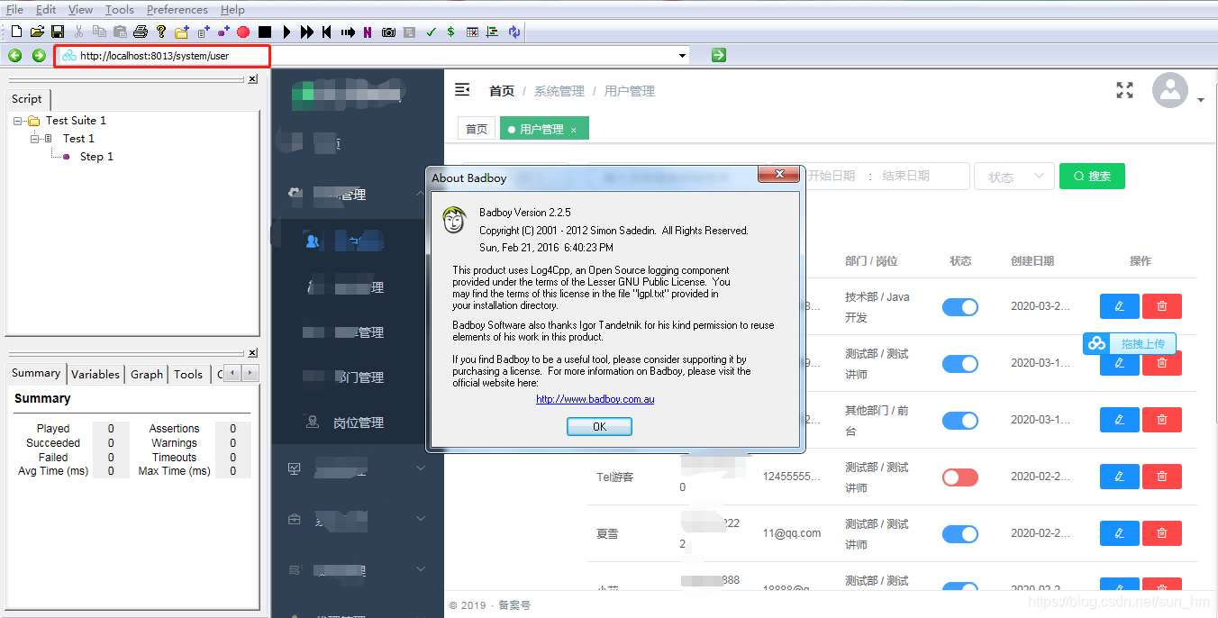Open the address bar history dropdown
The width and height of the screenshot is (1218, 618).
(683, 56)
